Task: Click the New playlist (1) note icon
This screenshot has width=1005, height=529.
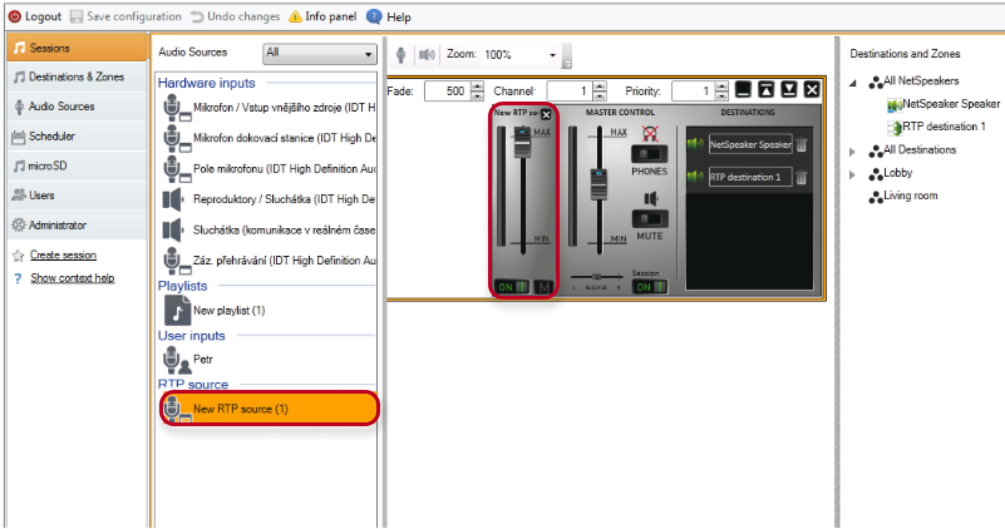Action: click(177, 310)
